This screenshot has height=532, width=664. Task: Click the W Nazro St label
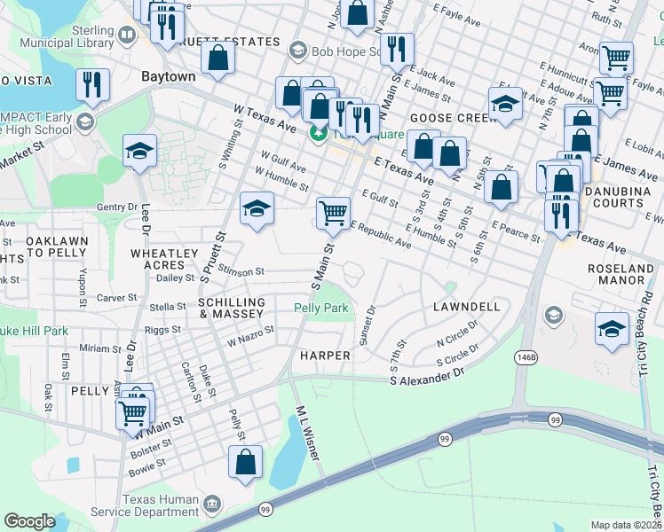[250, 337]
